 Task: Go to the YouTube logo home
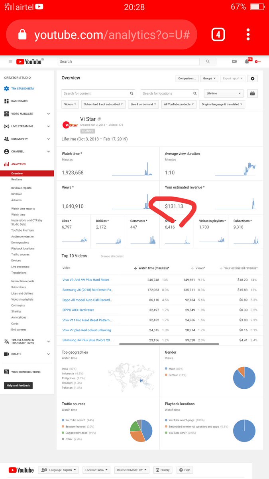pos(29,61)
